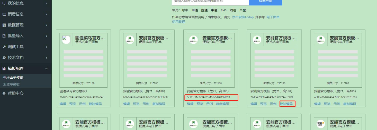Click 复制编码 under 圆通菜鸟官方模板2
Viewport: 377px width, 130px height.
tap(95, 104)
